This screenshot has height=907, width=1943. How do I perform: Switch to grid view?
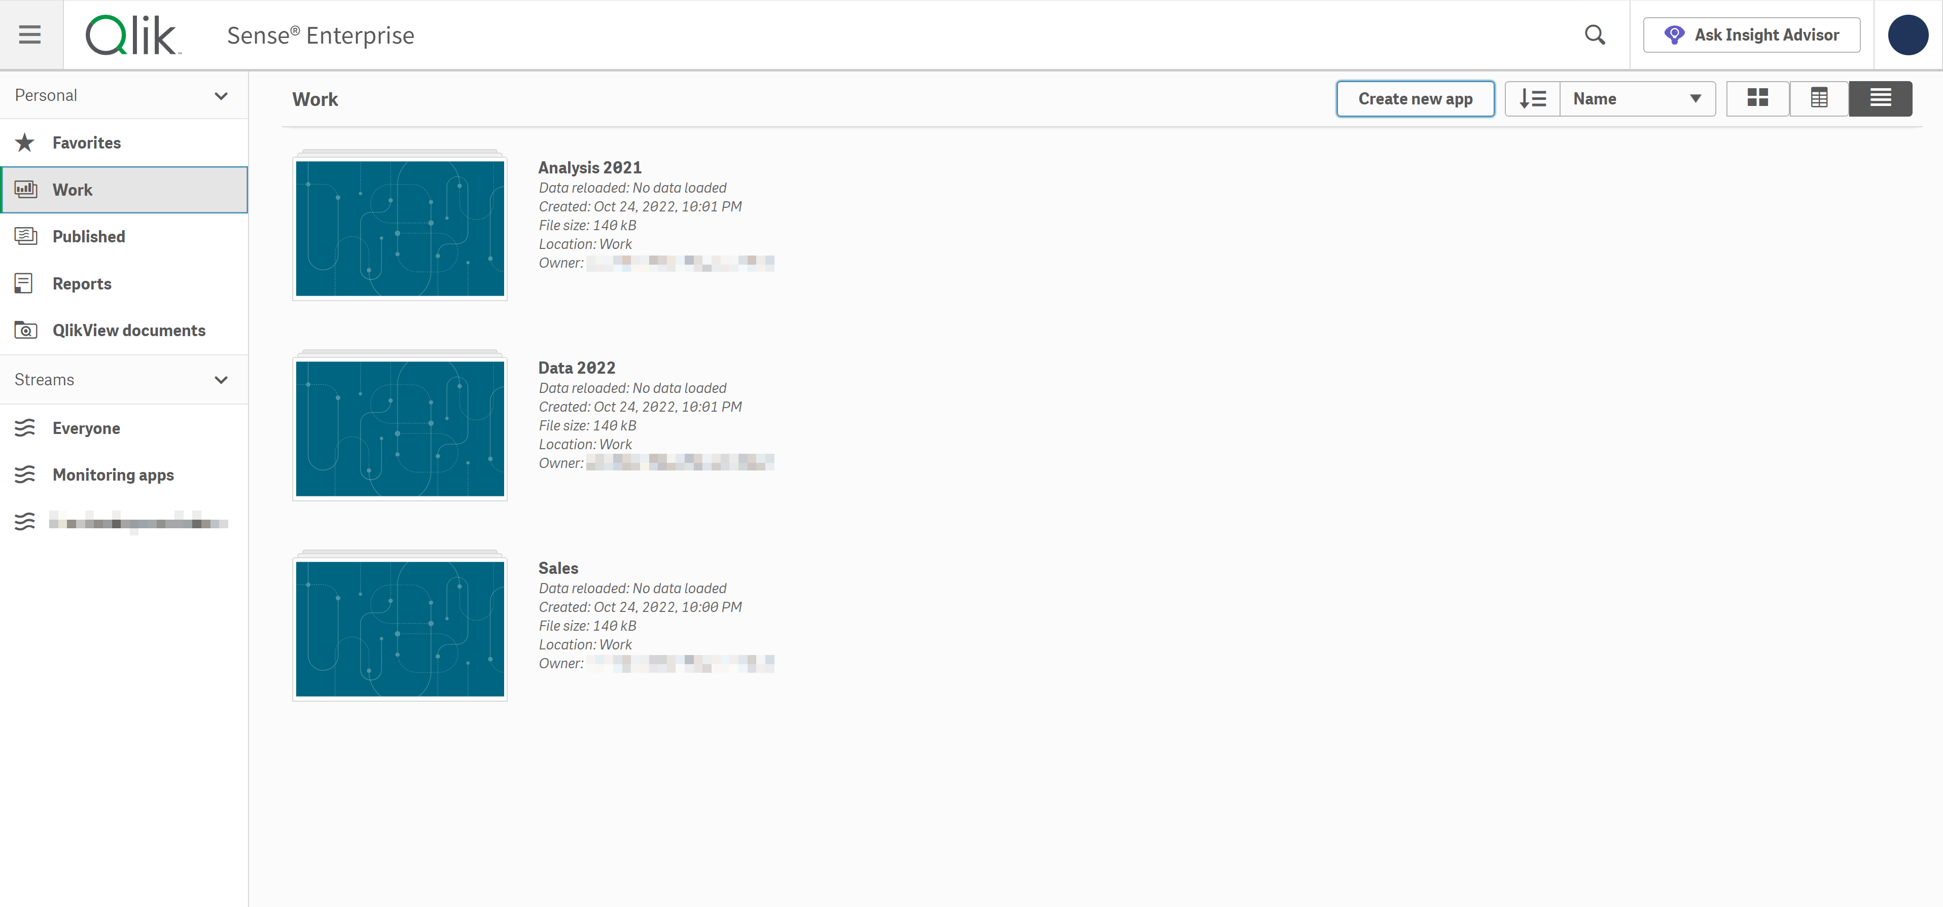1757,99
